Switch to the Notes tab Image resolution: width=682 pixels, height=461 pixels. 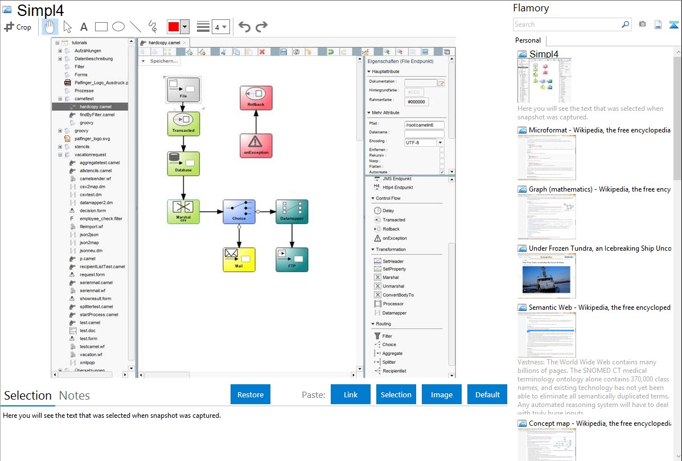74,396
